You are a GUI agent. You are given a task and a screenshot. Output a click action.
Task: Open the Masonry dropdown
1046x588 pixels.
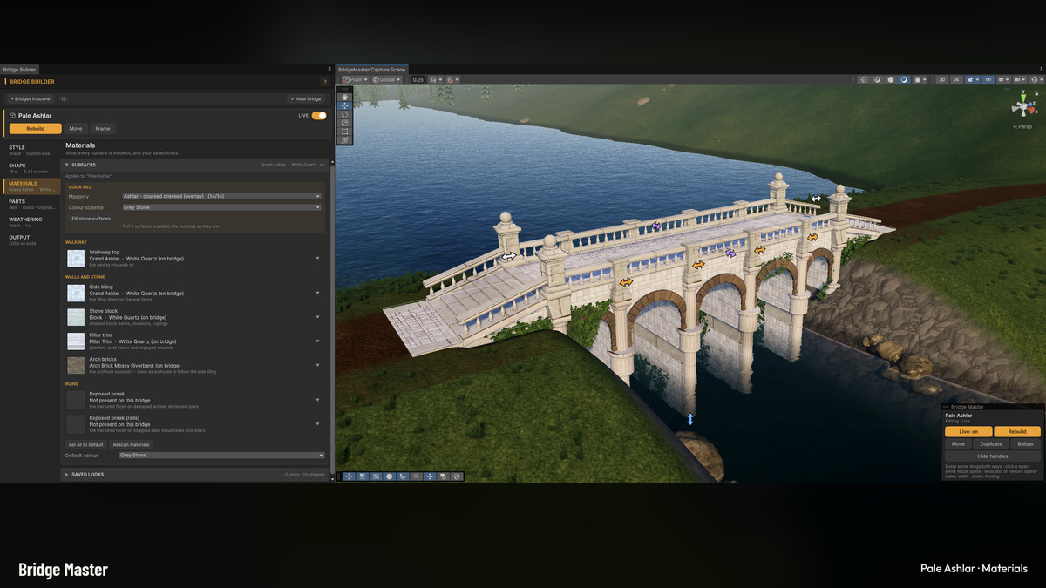click(x=222, y=197)
